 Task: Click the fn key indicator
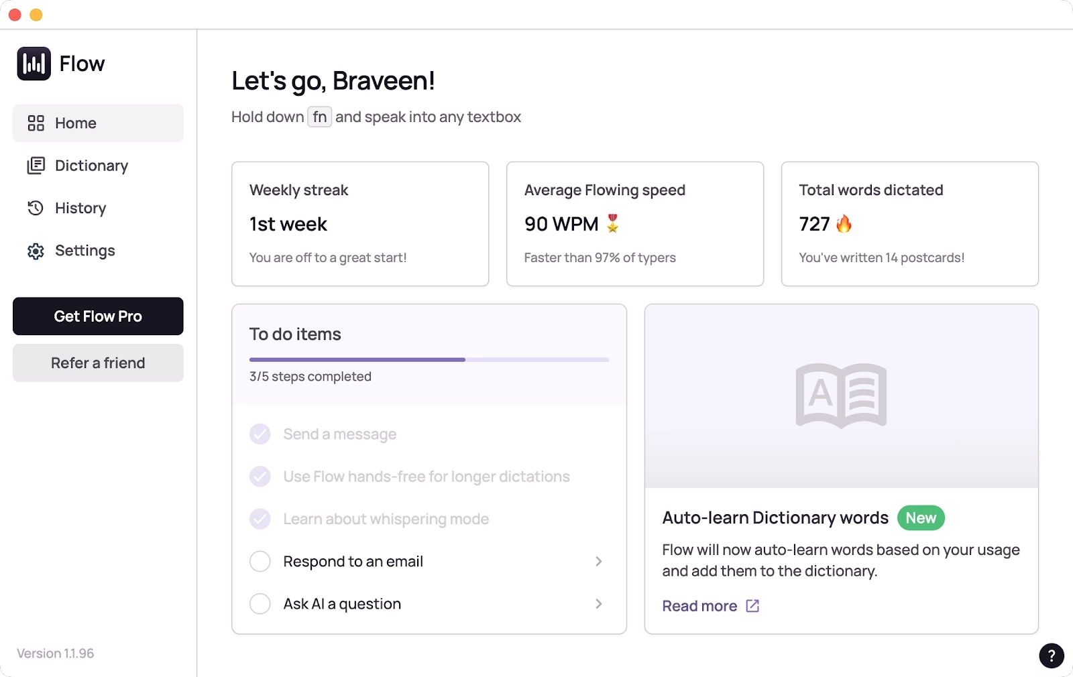point(319,116)
